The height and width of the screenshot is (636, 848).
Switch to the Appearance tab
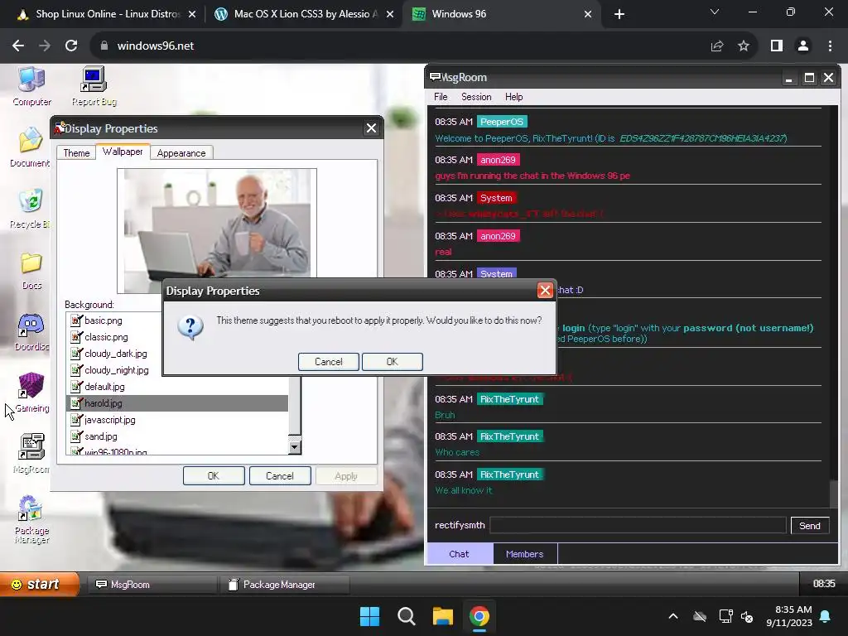pyautogui.click(x=181, y=153)
